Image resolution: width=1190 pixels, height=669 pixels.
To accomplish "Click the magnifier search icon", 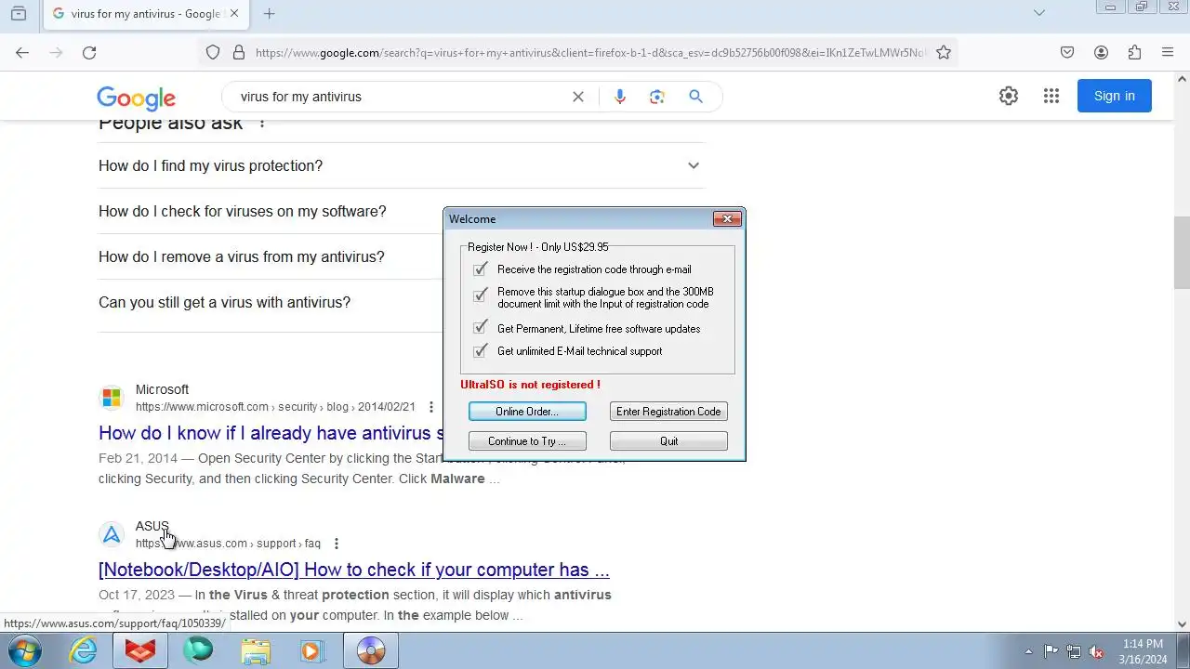I will pos(695,97).
